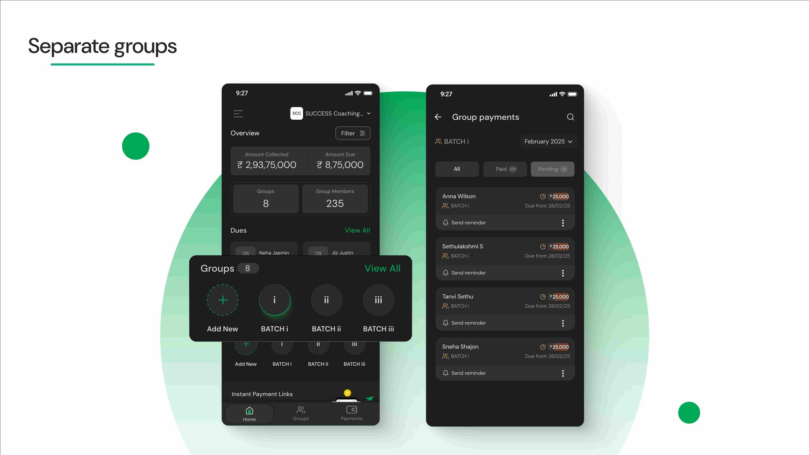809x455 pixels.
Task: Open the Groups tab in bottom navigation
Action: 300,413
